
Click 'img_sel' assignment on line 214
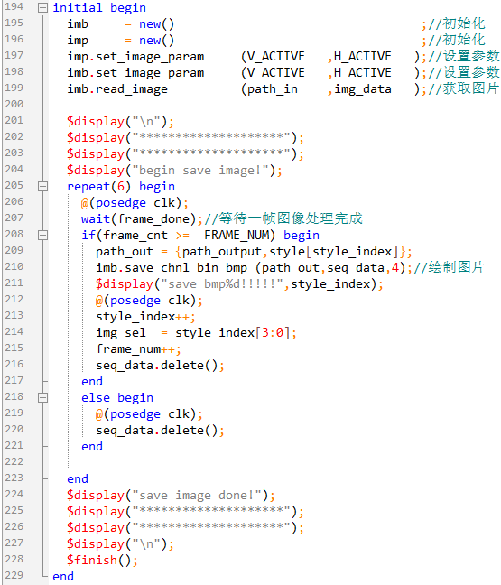point(120,333)
